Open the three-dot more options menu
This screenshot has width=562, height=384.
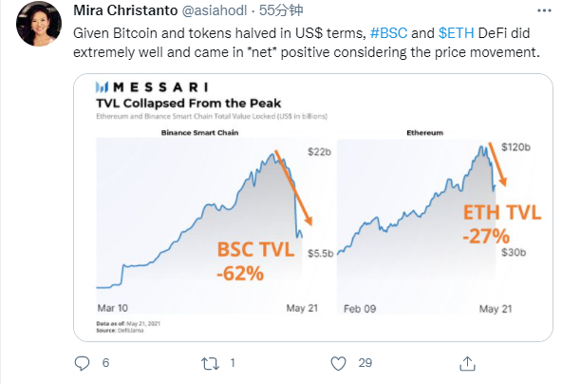tap(544, 10)
